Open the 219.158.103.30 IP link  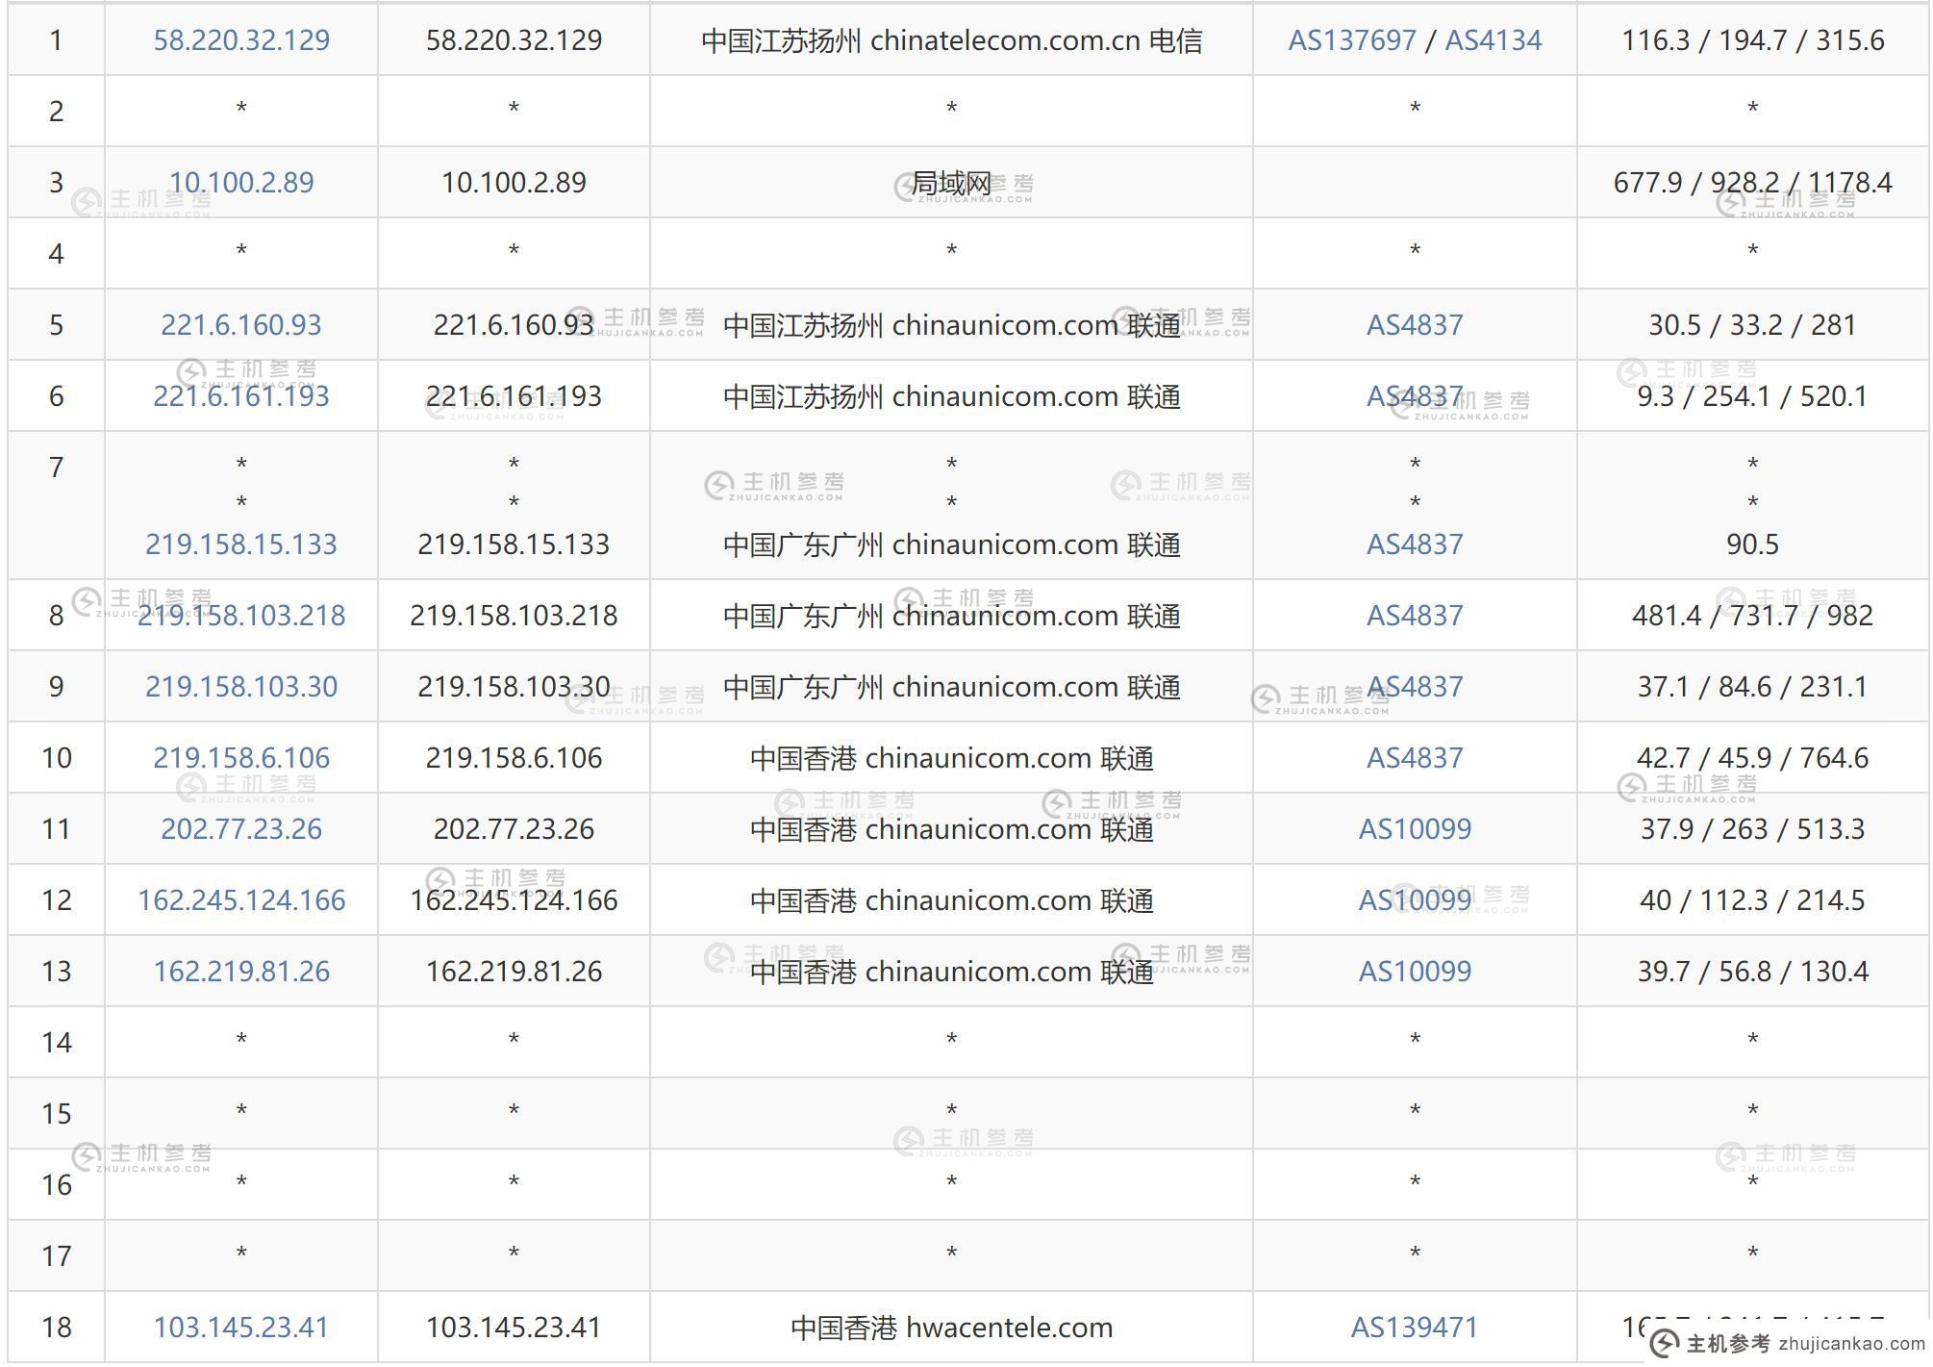241,687
